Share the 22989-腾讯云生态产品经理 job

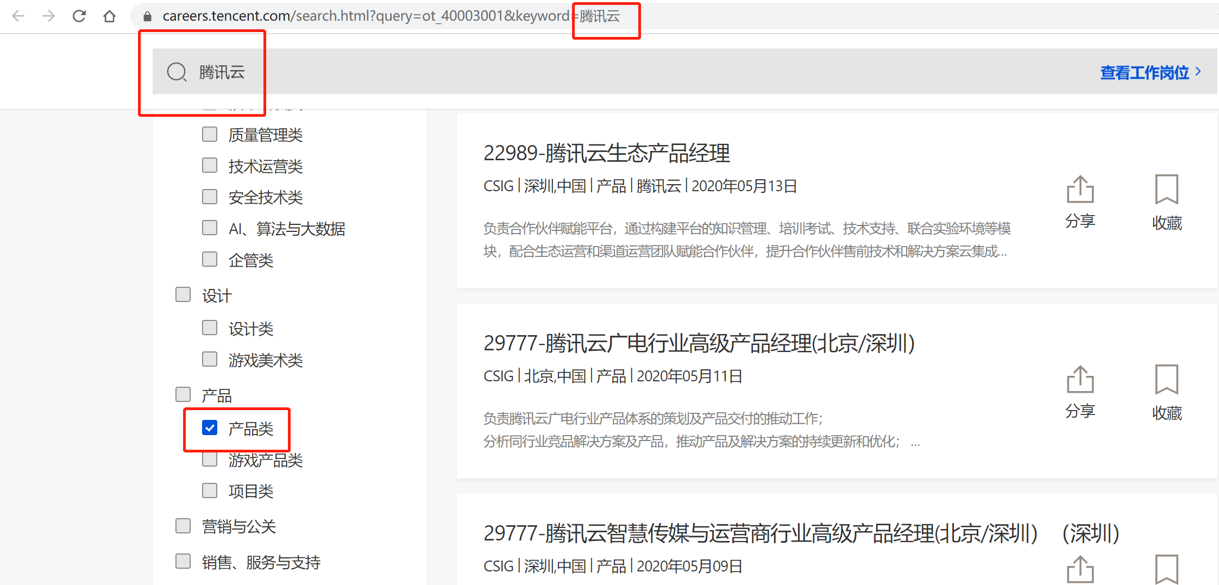[1080, 202]
